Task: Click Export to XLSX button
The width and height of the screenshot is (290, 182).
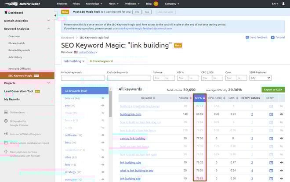Action: [x=273, y=89]
